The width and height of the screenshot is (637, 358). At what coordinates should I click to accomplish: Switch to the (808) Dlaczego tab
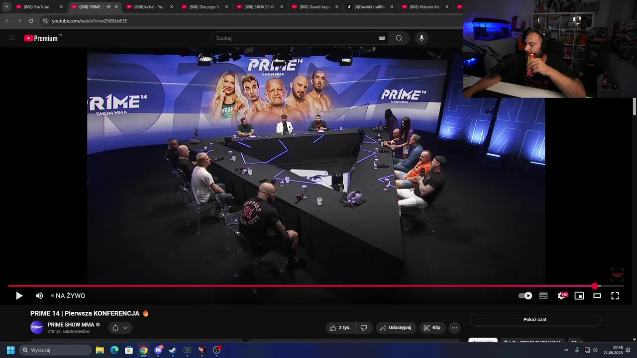tap(205, 7)
